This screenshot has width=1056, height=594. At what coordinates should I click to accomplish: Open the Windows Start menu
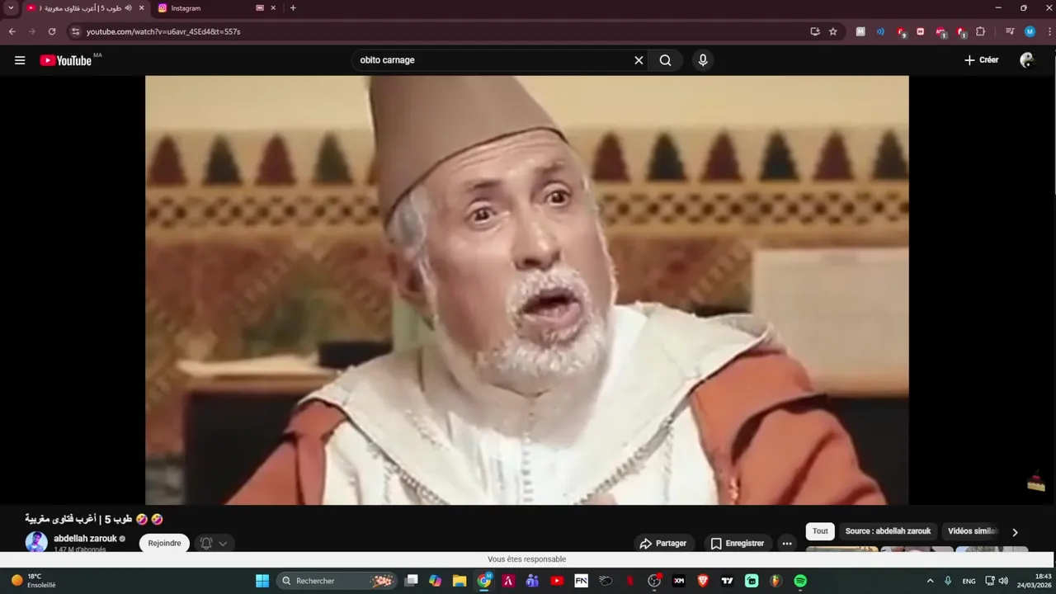pyautogui.click(x=262, y=581)
